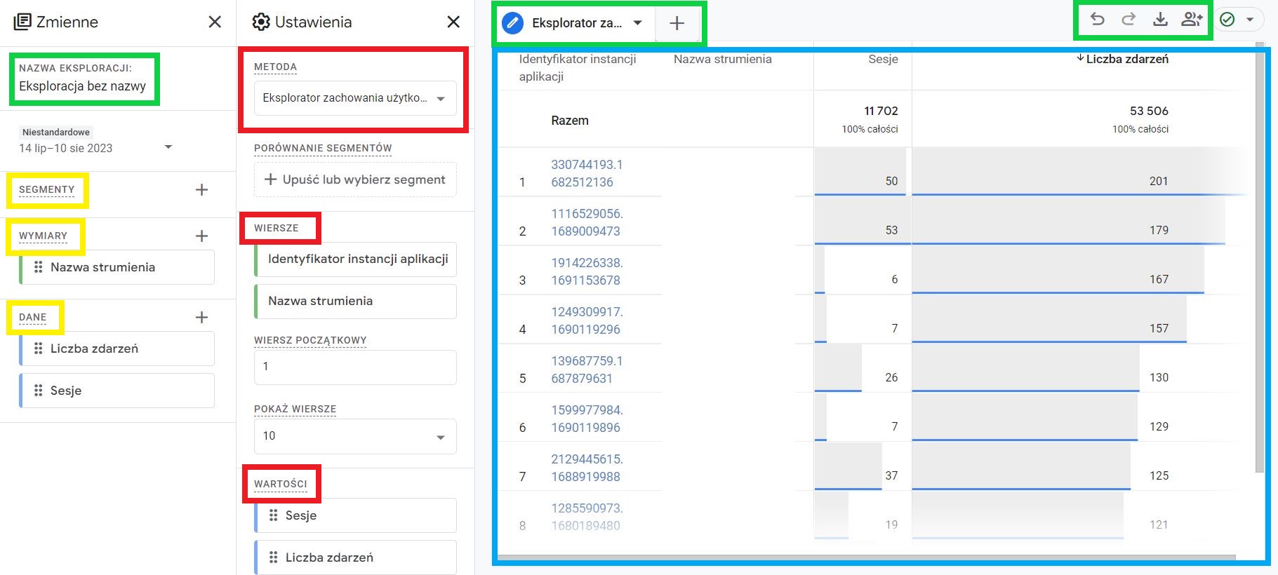Image resolution: width=1278 pixels, height=575 pixels.
Task: Add a new metric in Dane
Action: [x=201, y=318]
